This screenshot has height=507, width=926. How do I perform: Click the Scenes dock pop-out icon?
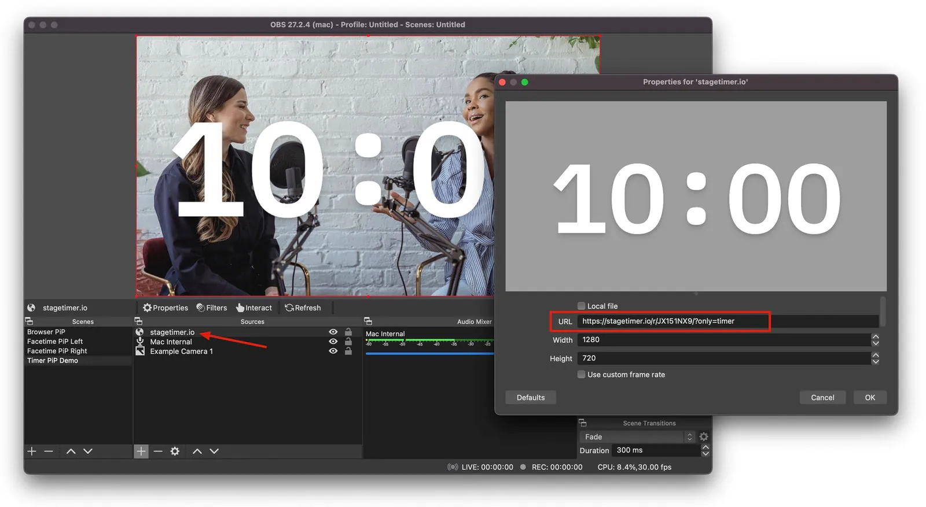[29, 321]
